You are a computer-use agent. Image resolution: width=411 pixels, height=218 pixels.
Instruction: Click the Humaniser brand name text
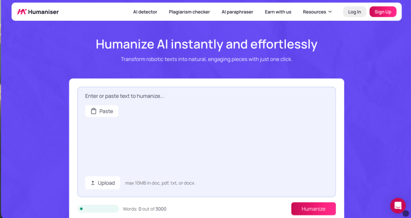point(43,12)
